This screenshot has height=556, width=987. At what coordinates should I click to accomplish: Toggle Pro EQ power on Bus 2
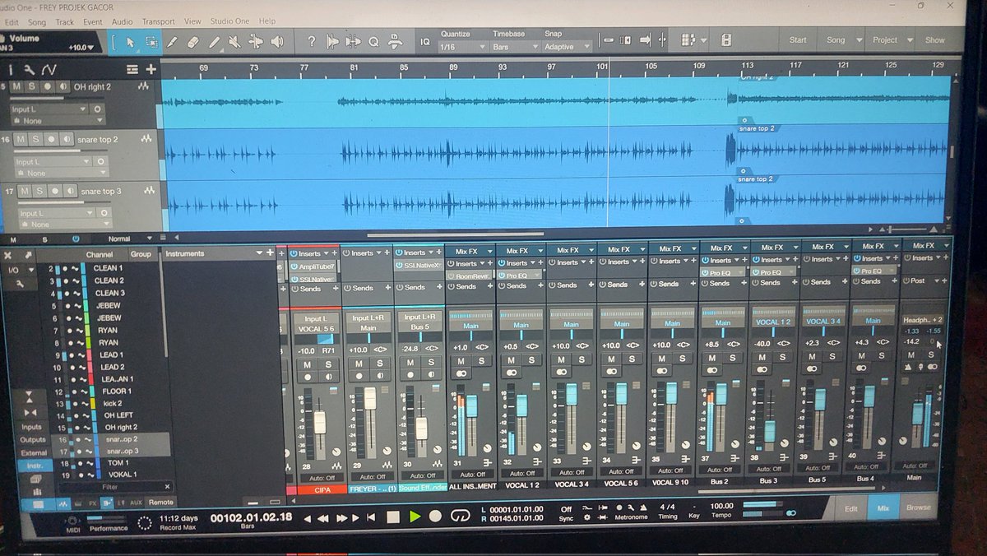click(705, 272)
